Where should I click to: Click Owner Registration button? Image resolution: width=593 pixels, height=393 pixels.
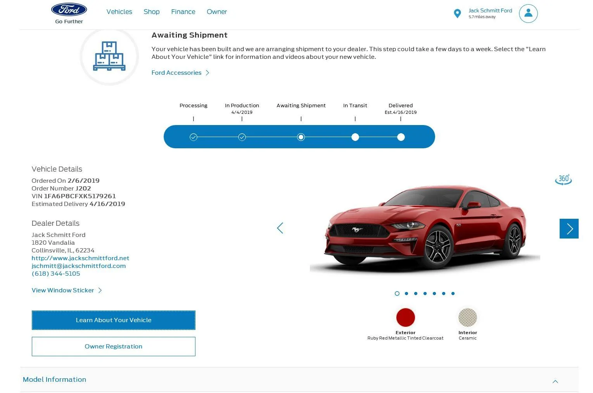tap(114, 347)
